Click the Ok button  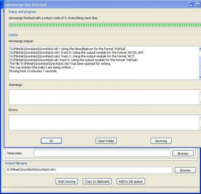(x=51, y=141)
